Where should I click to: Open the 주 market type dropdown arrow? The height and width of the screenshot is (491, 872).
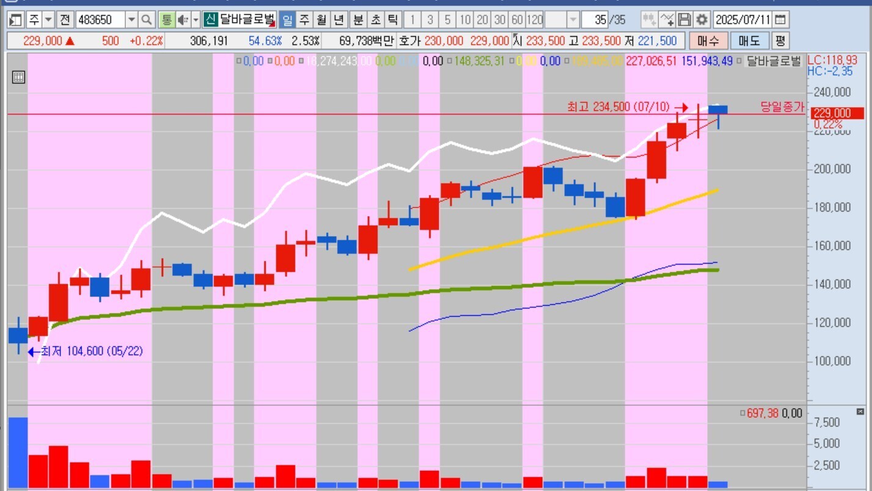(x=48, y=20)
